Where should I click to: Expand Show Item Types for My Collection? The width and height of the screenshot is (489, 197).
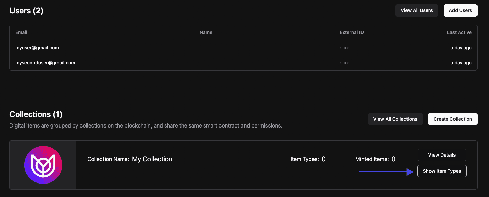point(442,171)
